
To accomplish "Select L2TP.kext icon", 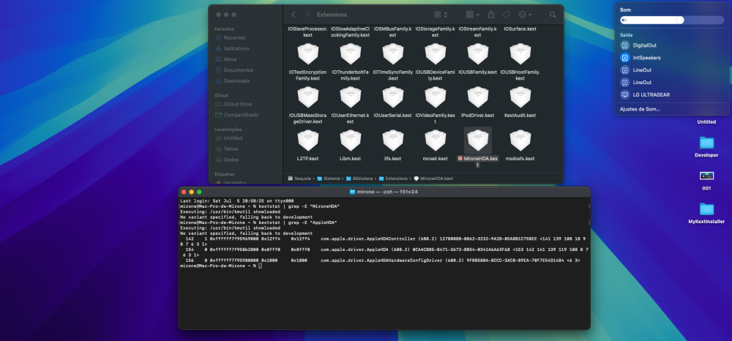I will tap(307, 140).
